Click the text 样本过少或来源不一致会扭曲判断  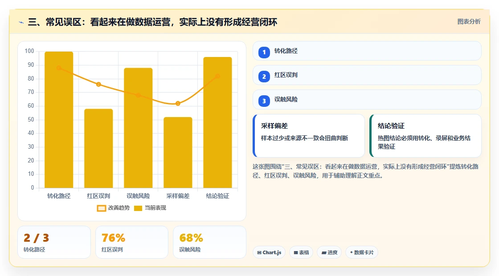click(x=305, y=138)
